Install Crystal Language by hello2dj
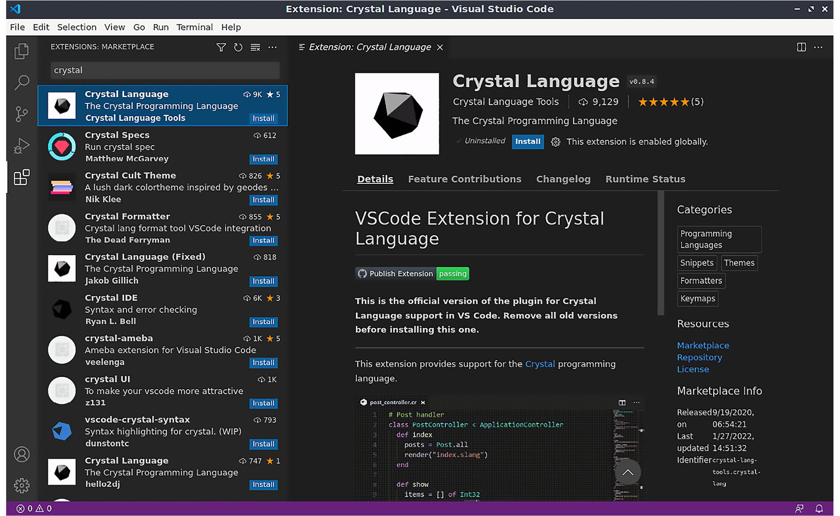 point(263,484)
